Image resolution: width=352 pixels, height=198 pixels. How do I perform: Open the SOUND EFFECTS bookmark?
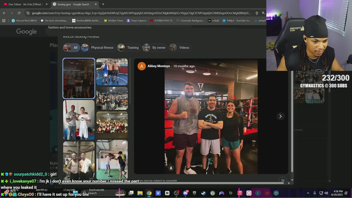(161, 20)
